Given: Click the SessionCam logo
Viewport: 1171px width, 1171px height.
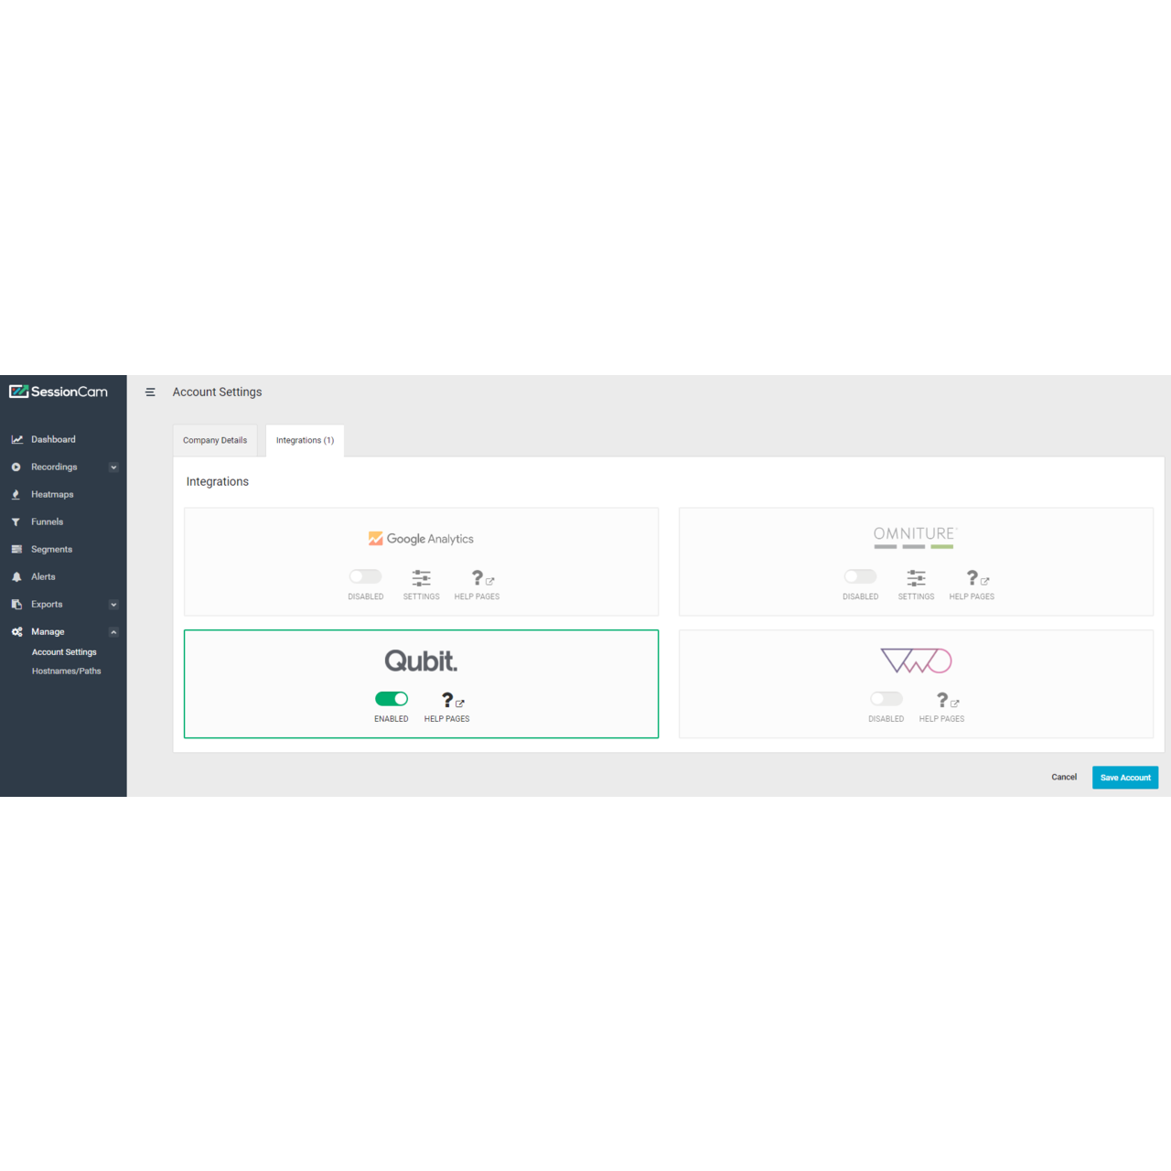Looking at the screenshot, I should click(59, 392).
